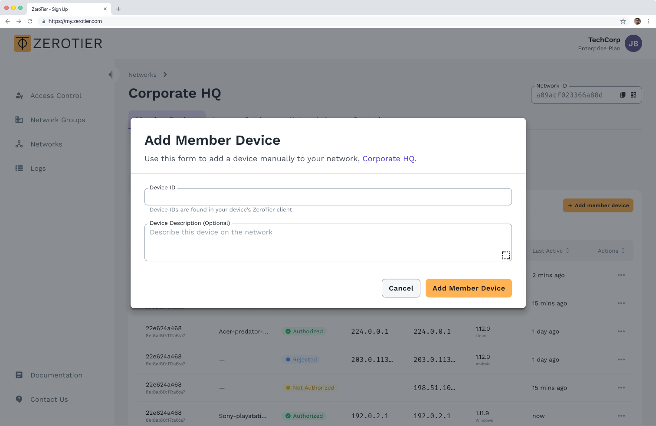Click the Documentation page icon
Viewport: 656px width, 426px height.
19,375
